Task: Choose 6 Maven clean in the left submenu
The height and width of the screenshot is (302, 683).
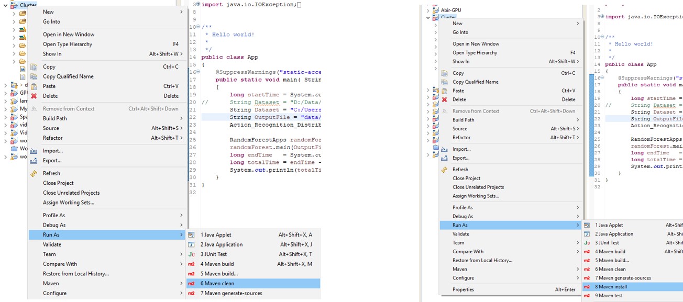Action: (x=217, y=283)
